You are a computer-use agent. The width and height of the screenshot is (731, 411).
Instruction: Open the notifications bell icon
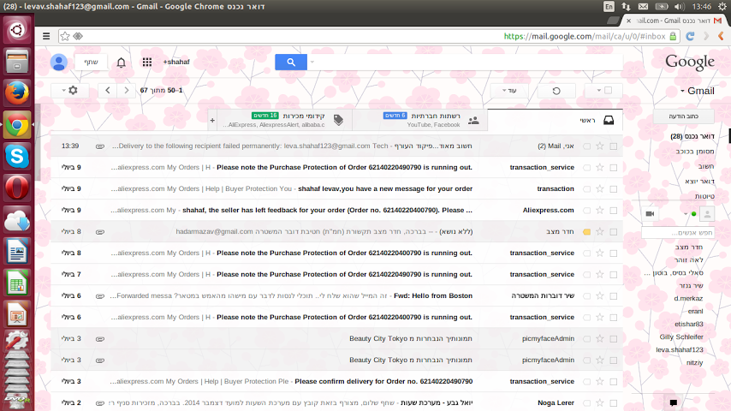point(122,62)
